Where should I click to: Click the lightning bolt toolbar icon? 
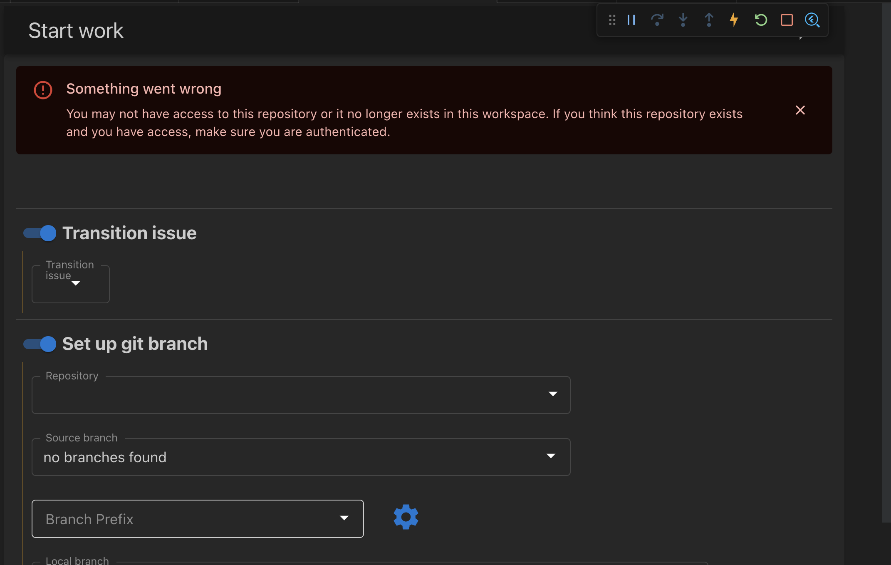(x=734, y=20)
